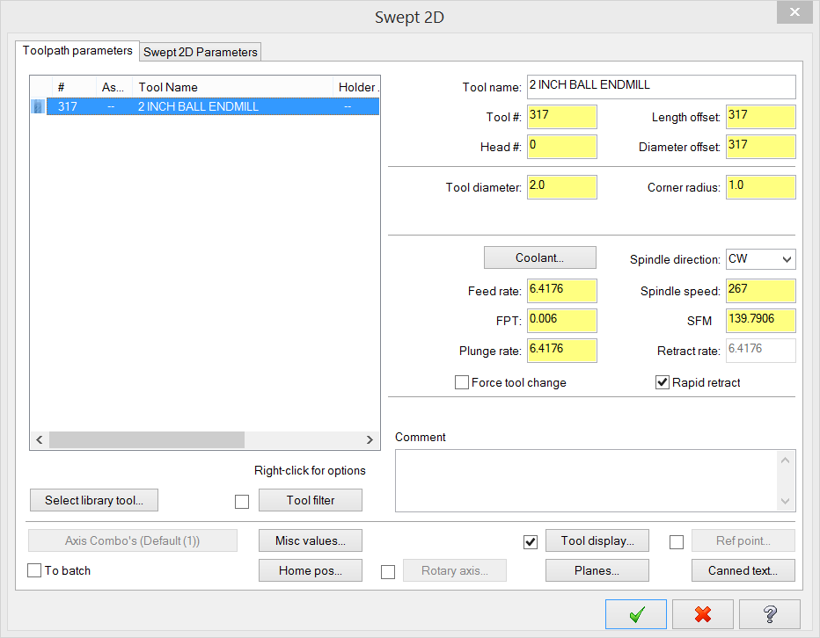Check the To batch option
The width and height of the screenshot is (820, 638).
point(34,570)
